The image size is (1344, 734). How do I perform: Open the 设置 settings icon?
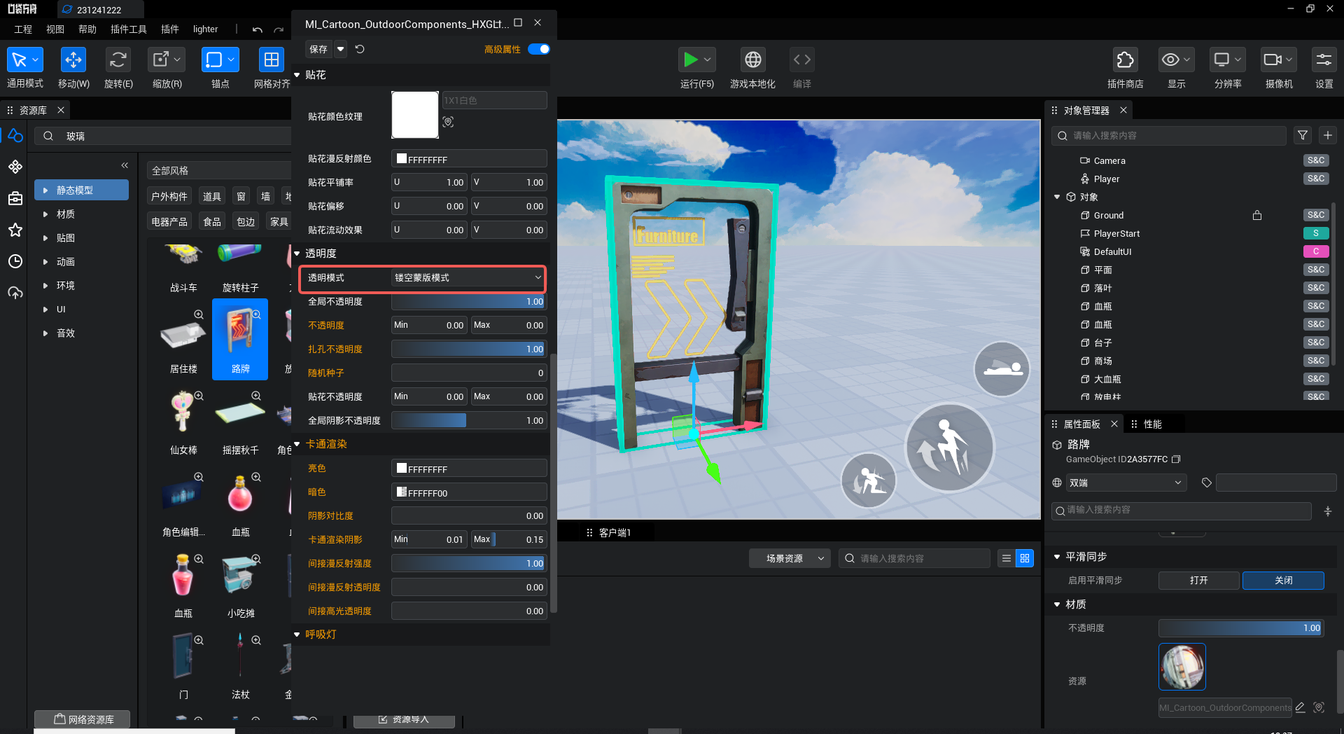pyautogui.click(x=1324, y=60)
